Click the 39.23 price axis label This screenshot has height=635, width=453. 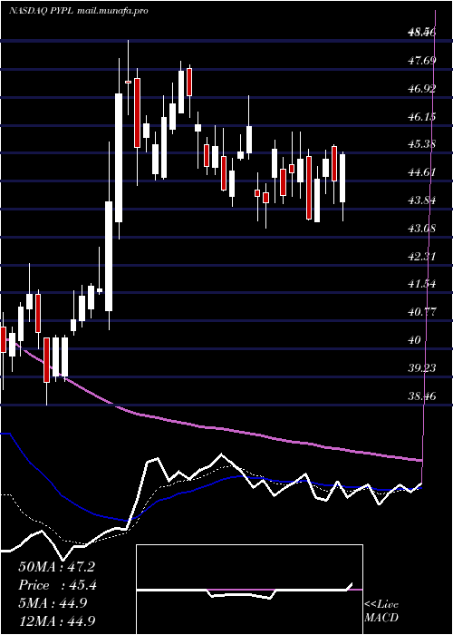[x=422, y=367]
